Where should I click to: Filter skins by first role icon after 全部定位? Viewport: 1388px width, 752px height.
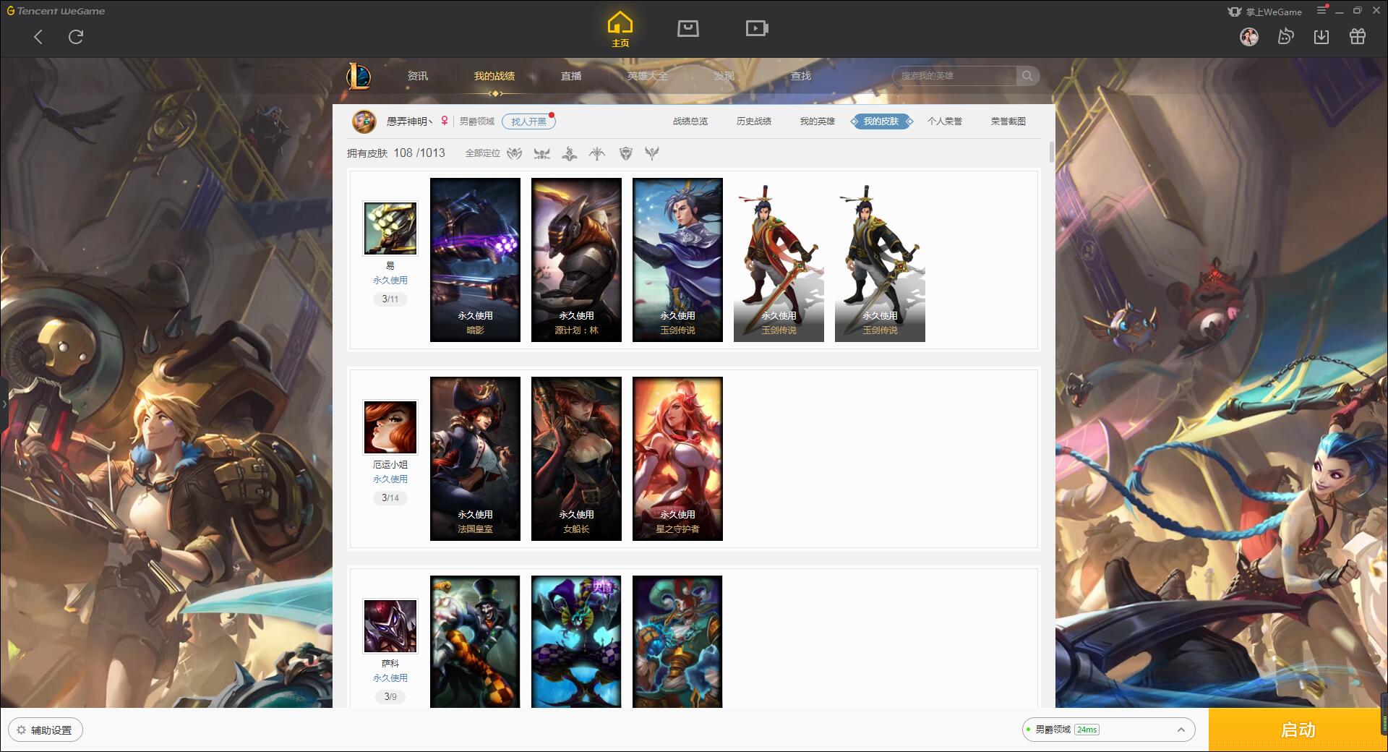[514, 153]
